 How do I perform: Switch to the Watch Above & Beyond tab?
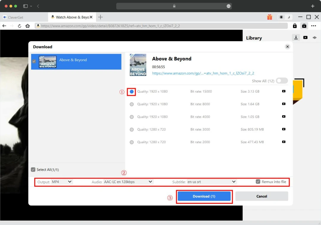point(71,17)
